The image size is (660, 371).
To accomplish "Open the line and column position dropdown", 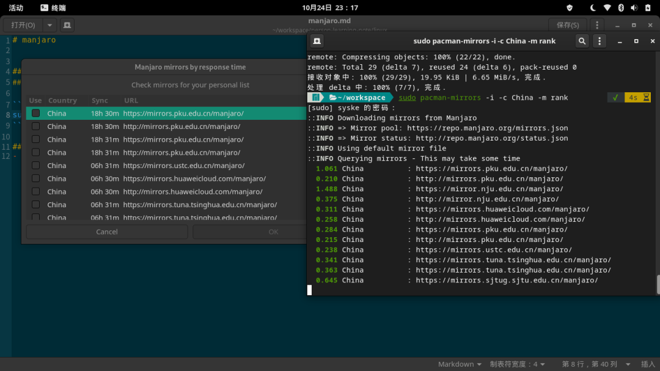I will click(596, 364).
